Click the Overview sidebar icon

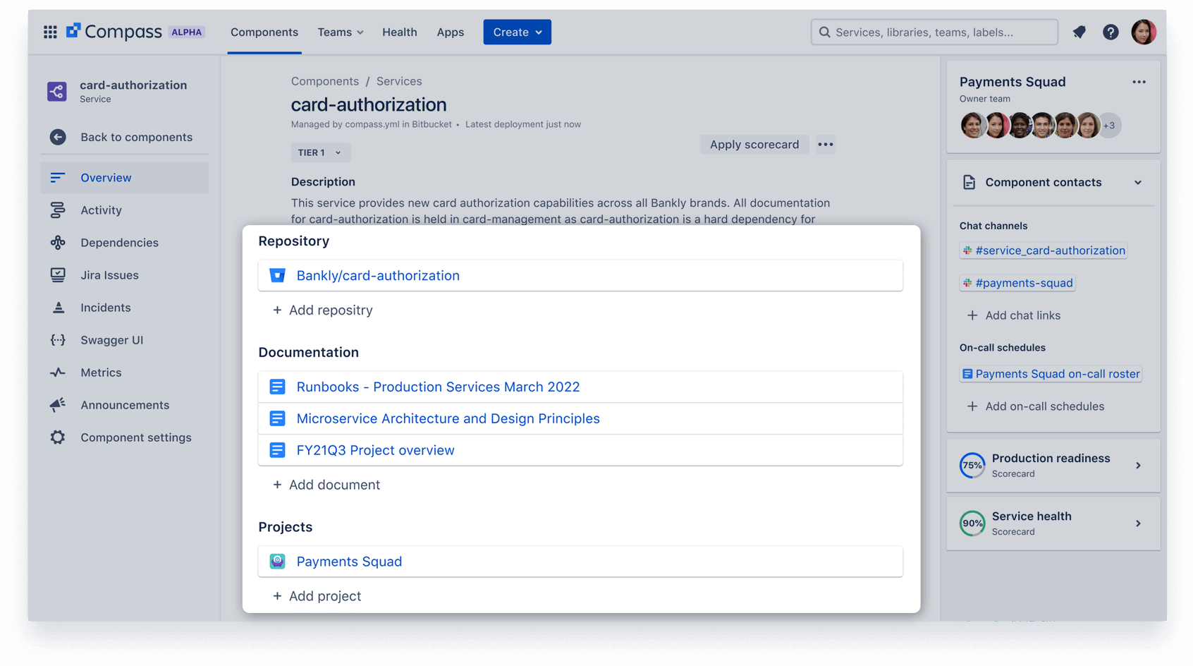pos(58,178)
